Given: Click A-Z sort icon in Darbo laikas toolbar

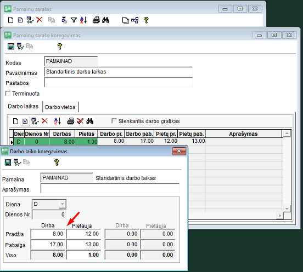Looking at the screenshot, I should click(x=58, y=121).
